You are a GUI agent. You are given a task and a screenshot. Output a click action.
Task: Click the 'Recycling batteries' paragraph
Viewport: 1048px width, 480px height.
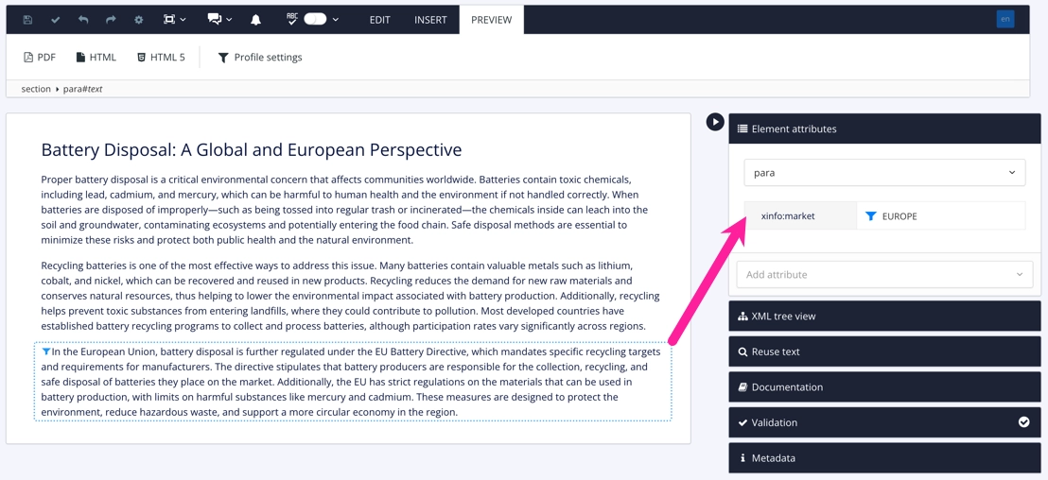[351, 296]
